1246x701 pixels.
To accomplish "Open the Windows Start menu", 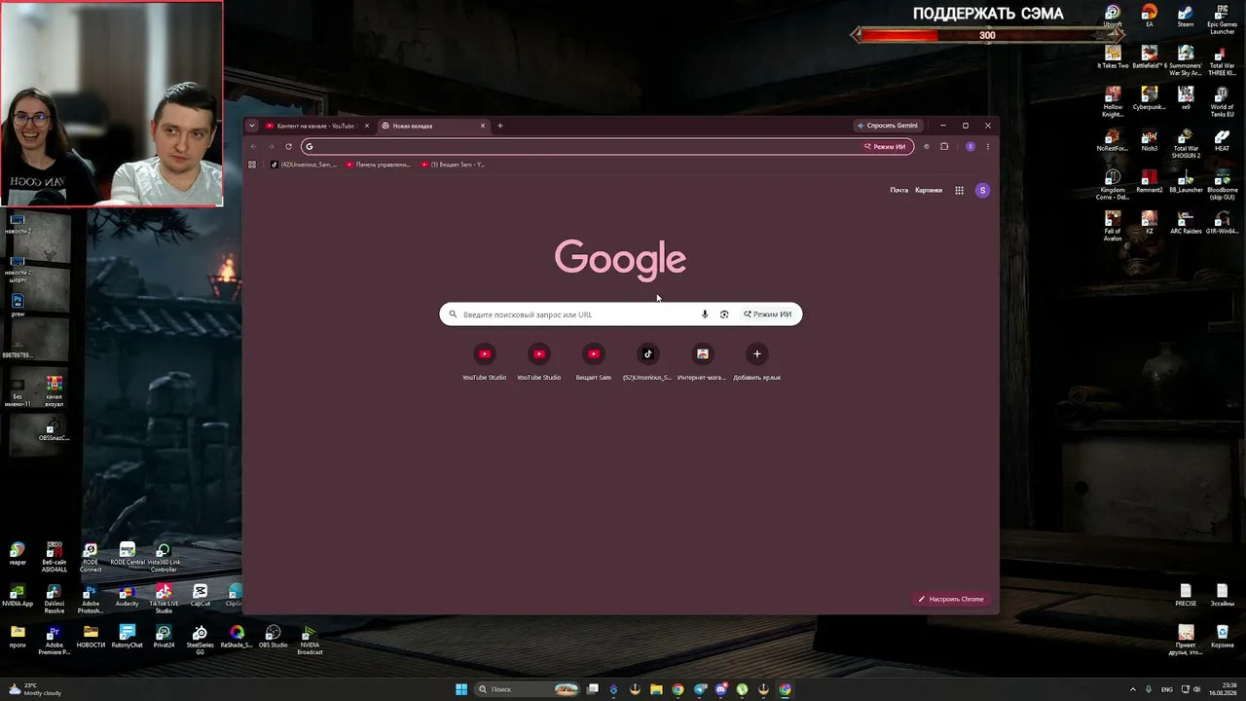I will pyautogui.click(x=461, y=689).
